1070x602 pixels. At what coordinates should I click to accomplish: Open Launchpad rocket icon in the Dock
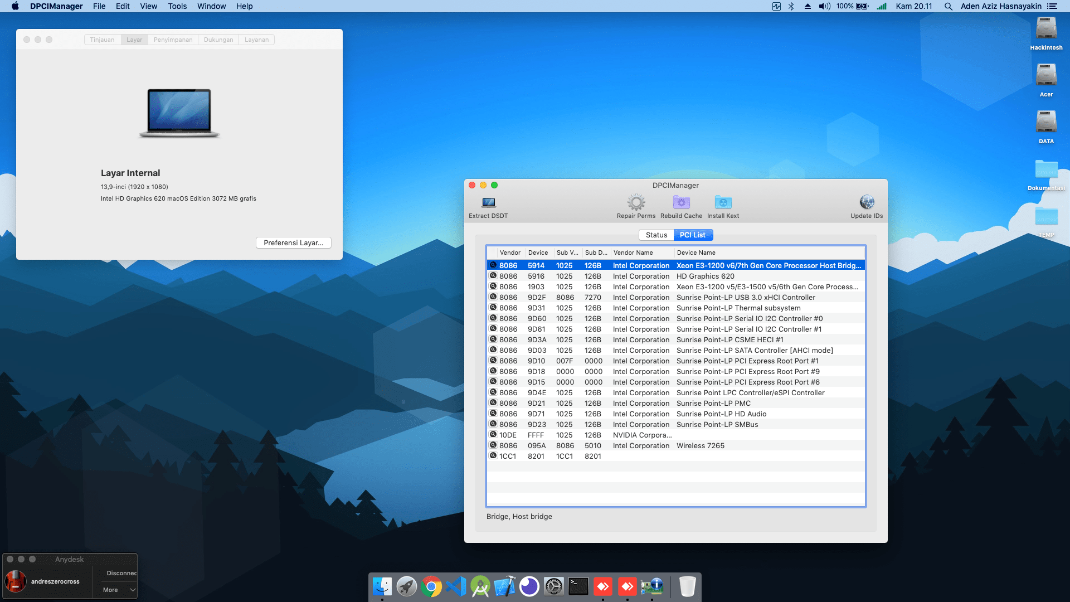pyautogui.click(x=407, y=586)
